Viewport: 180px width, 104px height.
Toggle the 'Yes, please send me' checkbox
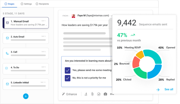point(68,70)
